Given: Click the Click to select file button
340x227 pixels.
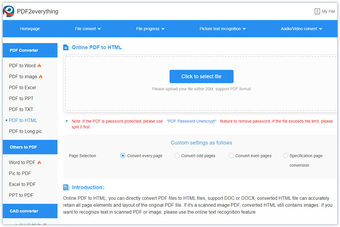Looking at the screenshot, I should coord(201,76).
